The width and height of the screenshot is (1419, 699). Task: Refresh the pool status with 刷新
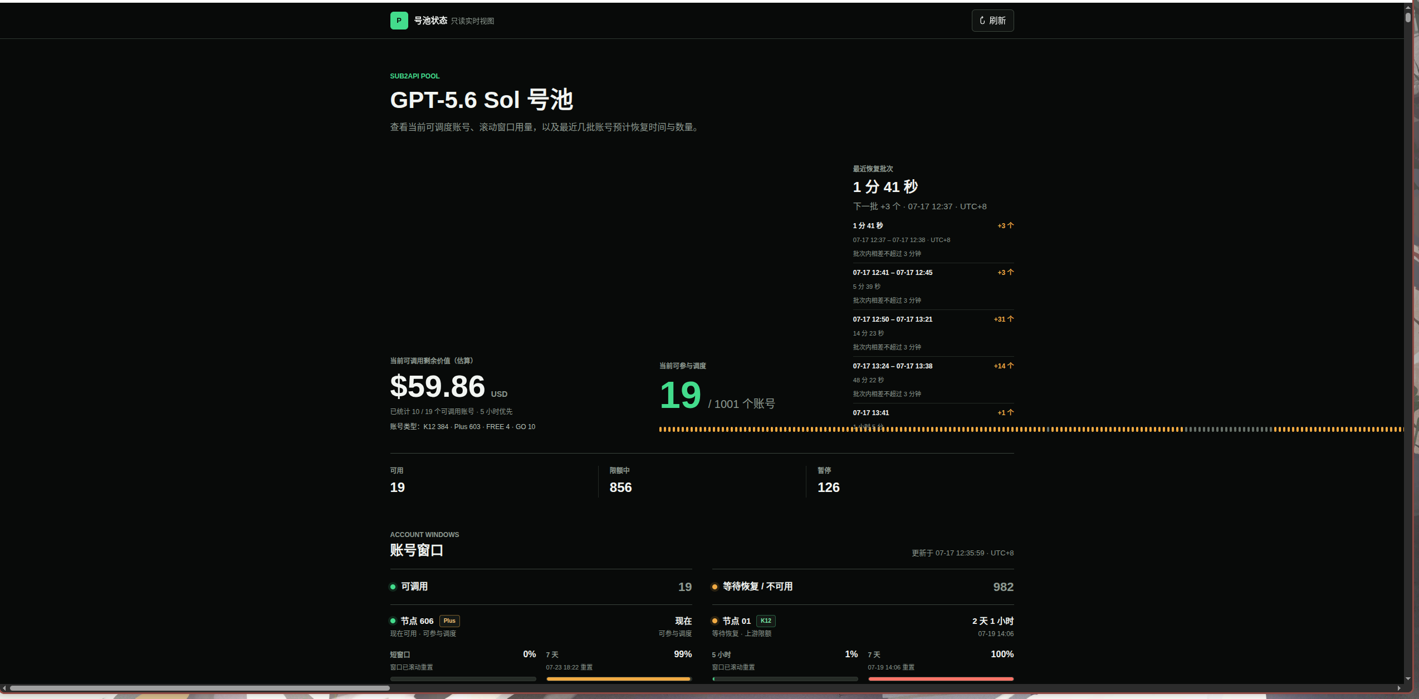[x=992, y=21]
